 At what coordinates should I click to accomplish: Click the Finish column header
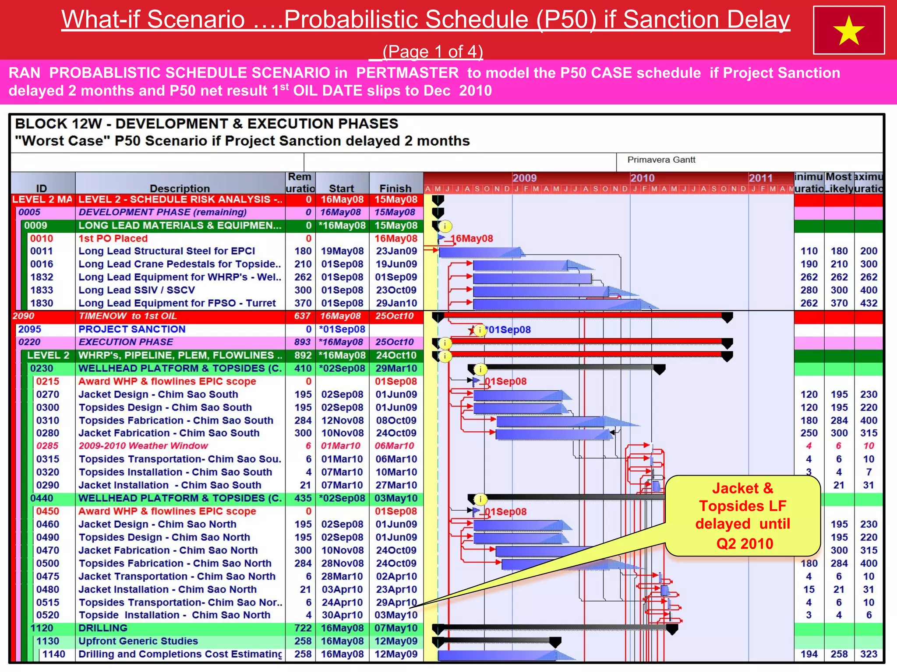395,188
